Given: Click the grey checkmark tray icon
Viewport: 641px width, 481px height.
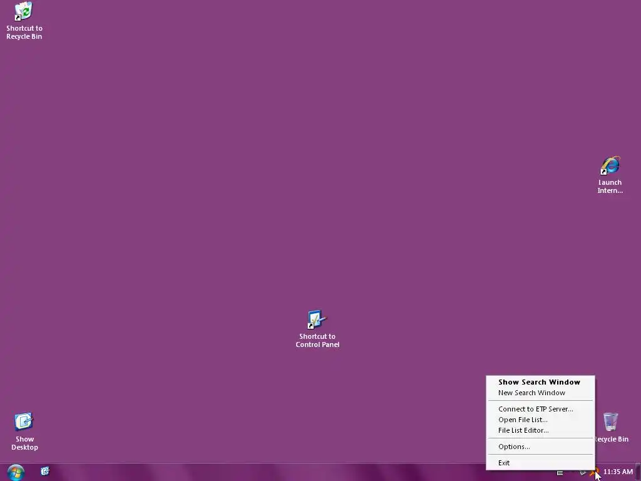Looking at the screenshot, I should click(583, 472).
